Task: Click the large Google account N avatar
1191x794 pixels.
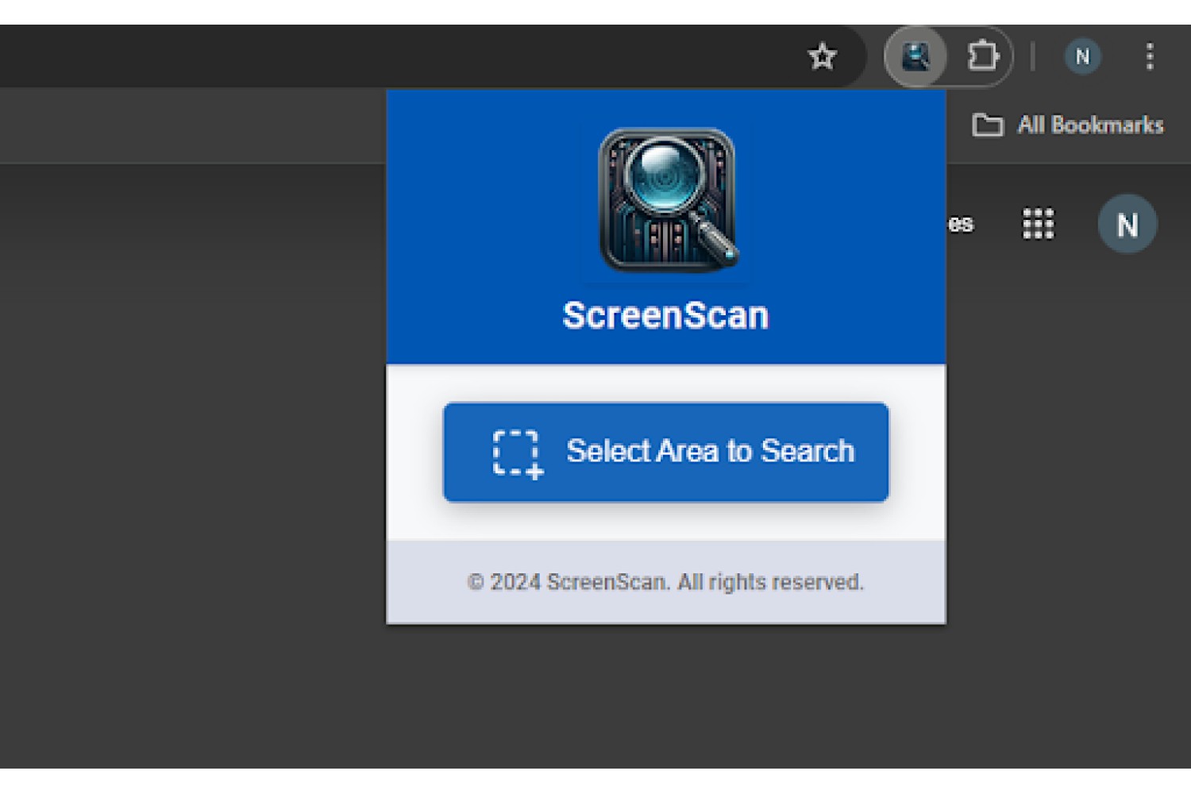Action: click(1127, 224)
